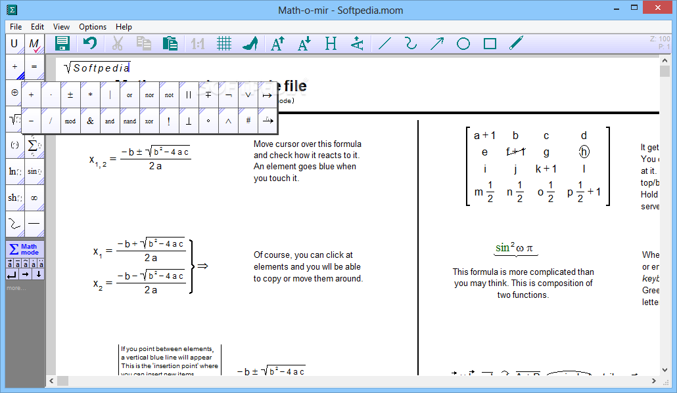Image resolution: width=677 pixels, height=393 pixels.
Task: Select the freehand pencil tool
Action: coord(516,43)
